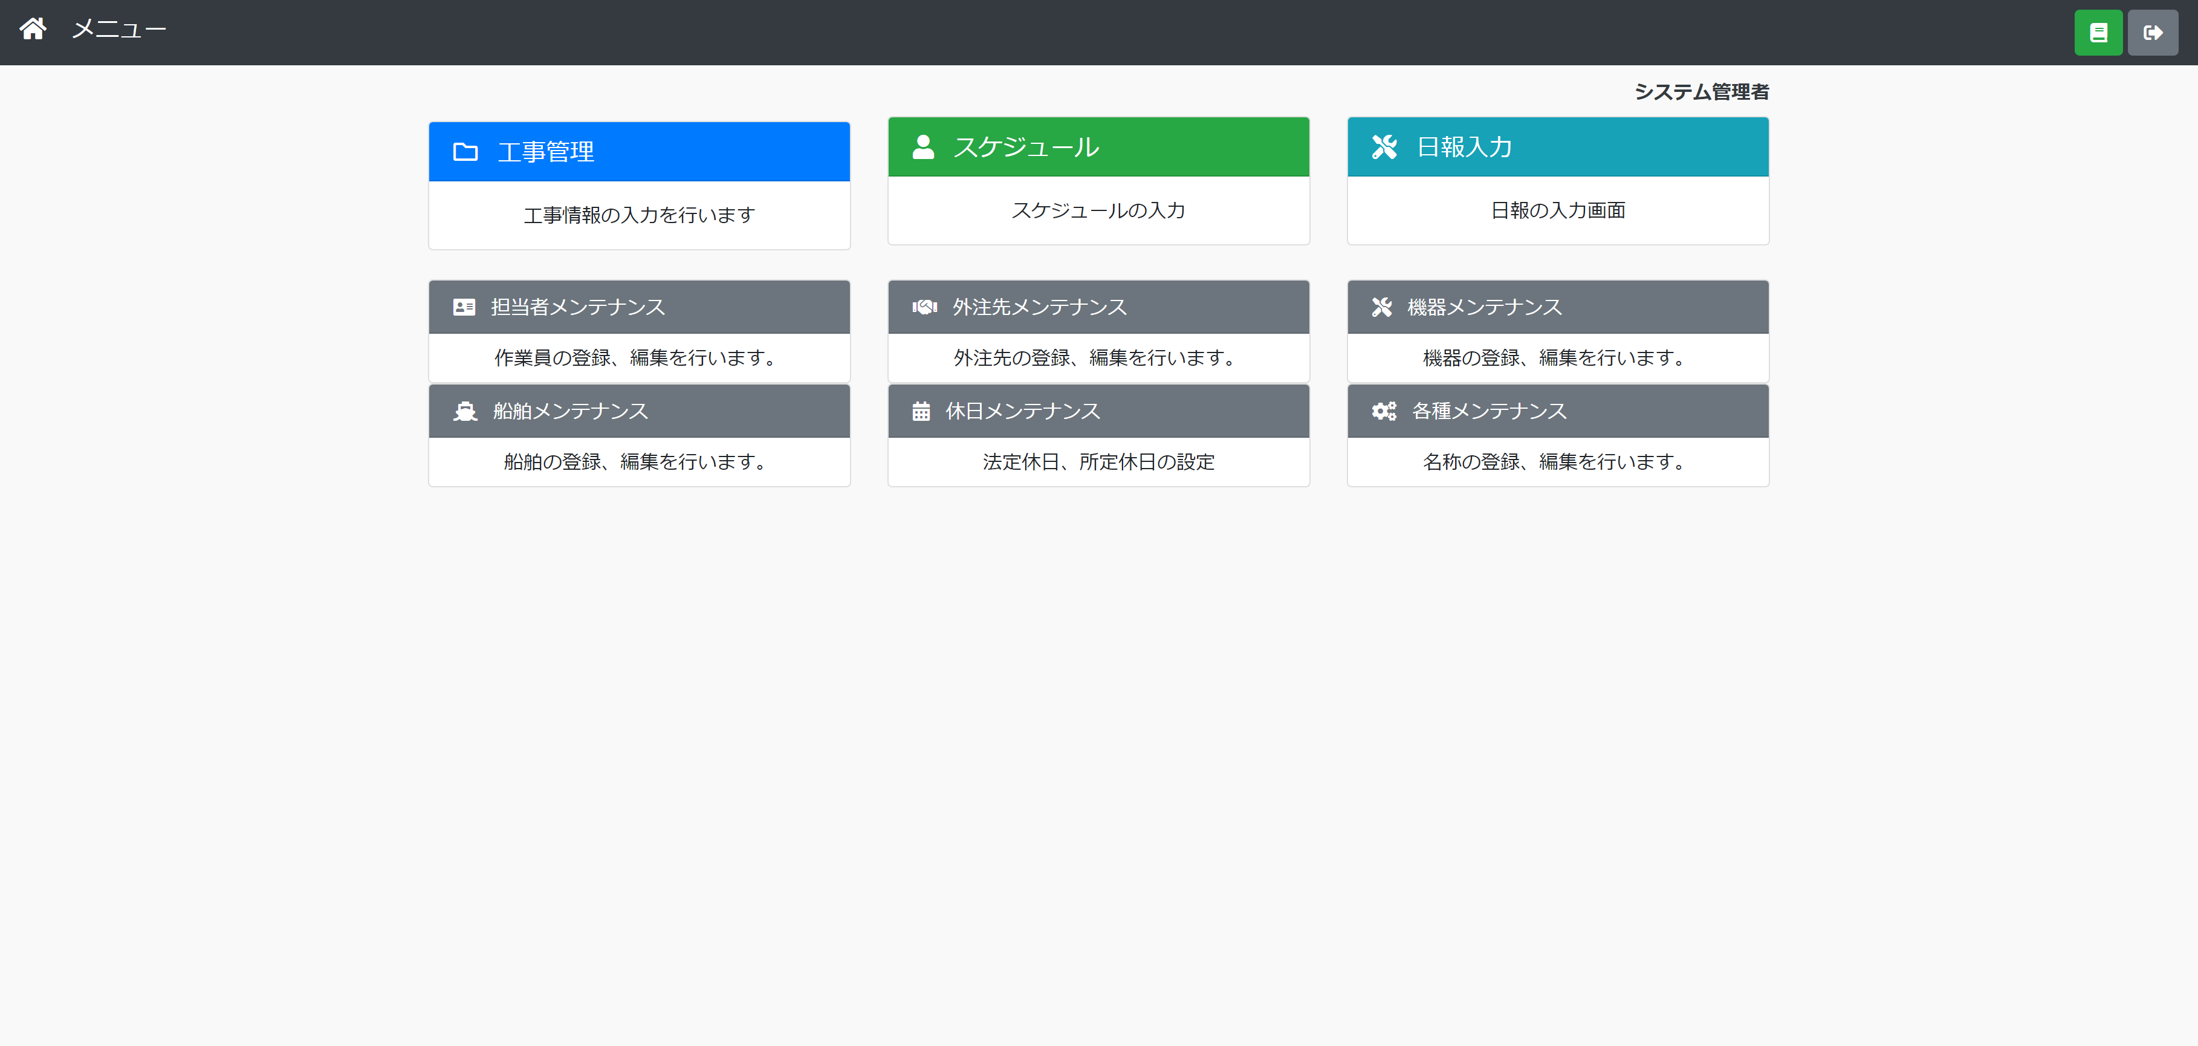The height and width of the screenshot is (1046, 2198).
Task: Open the 日報入力 header link
Action: [1557, 147]
